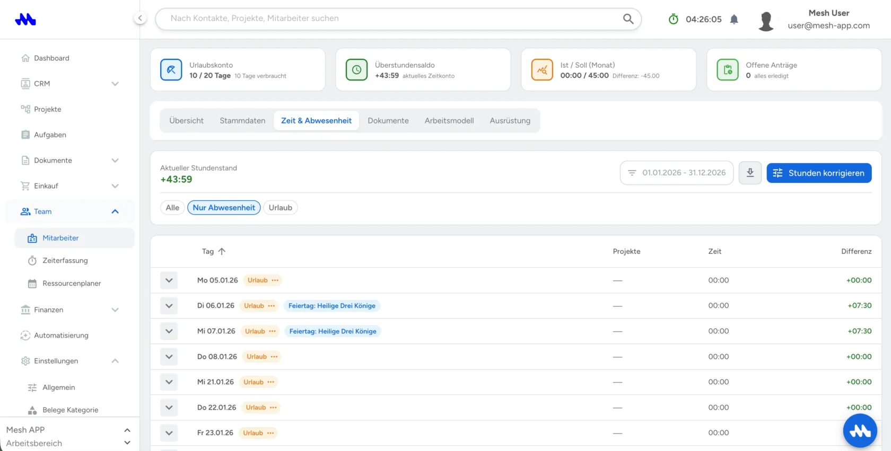The height and width of the screenshot is (451, 891).
Task: Open Urlaub options on Mi 21.01.26
Action: click(271, 382)
